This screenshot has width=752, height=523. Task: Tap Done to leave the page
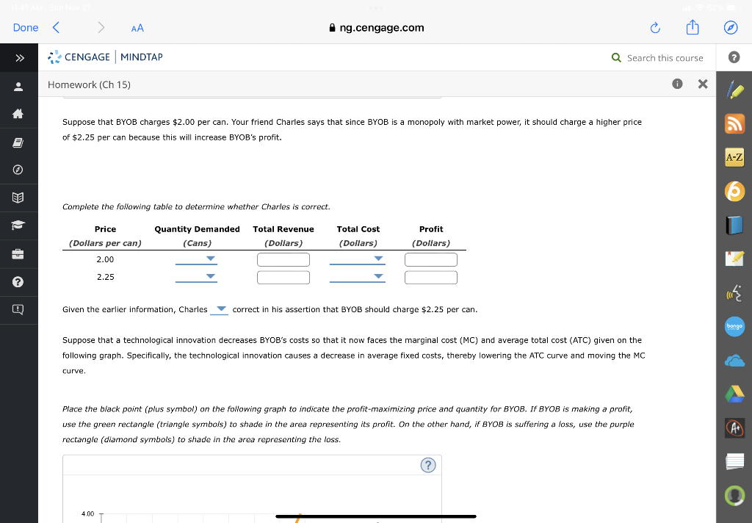pyautogui.click(x=24, y=27)
